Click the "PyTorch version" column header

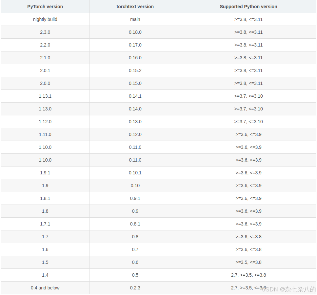click(x=45, y=7)
